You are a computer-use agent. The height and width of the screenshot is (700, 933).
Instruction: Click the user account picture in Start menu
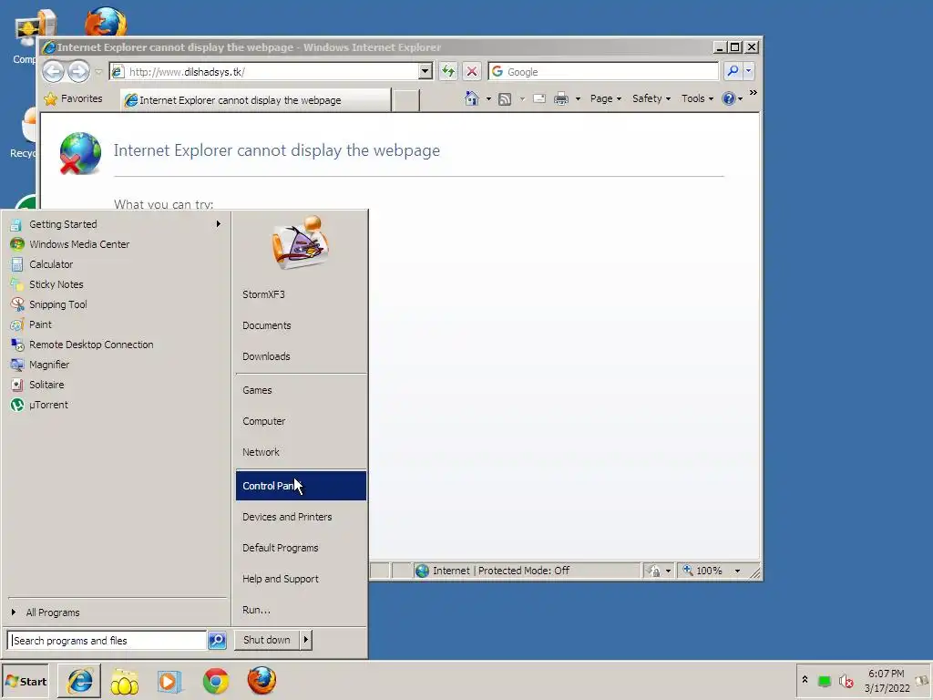pos(301,242)
